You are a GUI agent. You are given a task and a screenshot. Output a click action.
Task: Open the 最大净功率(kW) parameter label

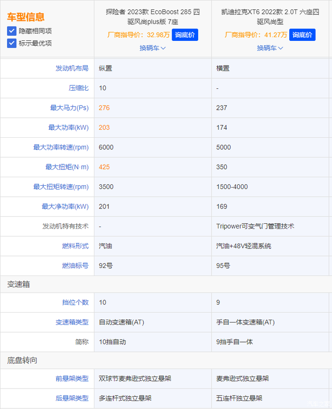[65, 207]
